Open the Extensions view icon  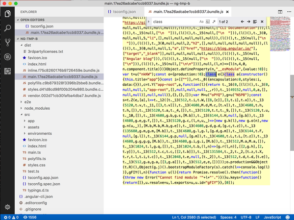click(7, 71)
